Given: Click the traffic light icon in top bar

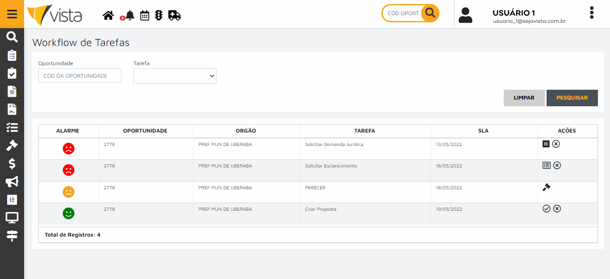Looking at the screenshot, I should coord(159,16).
